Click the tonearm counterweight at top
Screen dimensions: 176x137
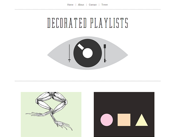(105, 46)
